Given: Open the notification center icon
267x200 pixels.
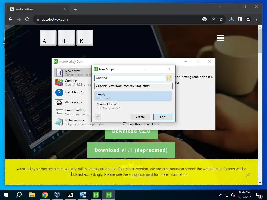Looking at the screenshot, I should point(259,195).
